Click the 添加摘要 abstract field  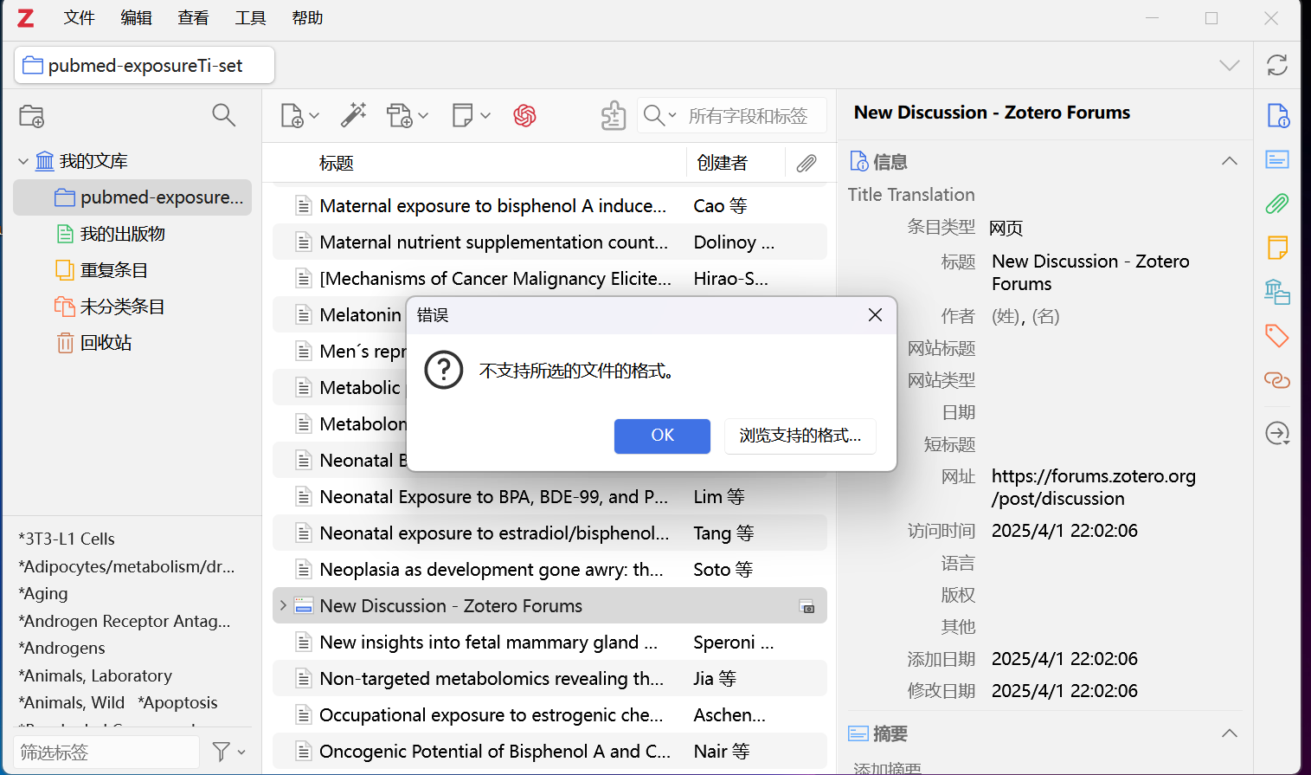[887, 768]
